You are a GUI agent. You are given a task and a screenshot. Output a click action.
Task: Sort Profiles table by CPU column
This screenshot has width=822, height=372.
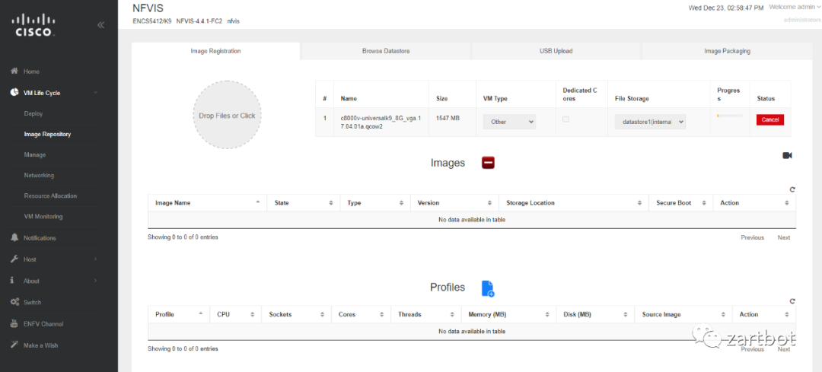point(235,314)
